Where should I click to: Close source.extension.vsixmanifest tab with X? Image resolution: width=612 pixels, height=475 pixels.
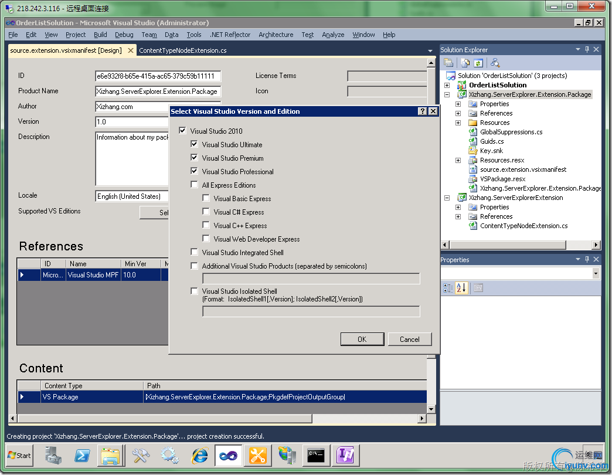tap(130, 50)
